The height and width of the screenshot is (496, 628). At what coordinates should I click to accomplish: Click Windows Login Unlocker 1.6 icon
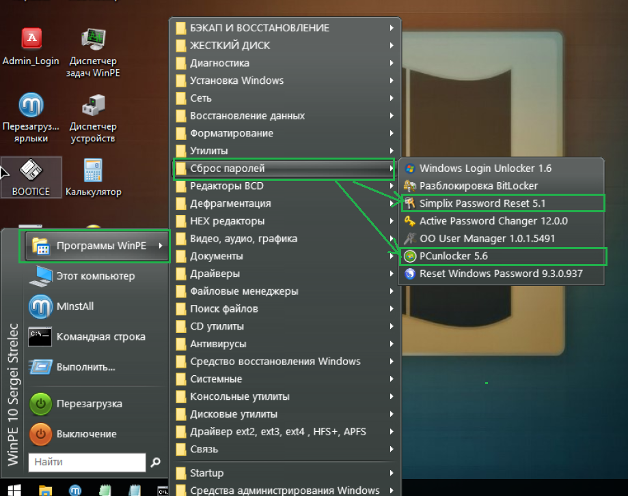point(410,169)
